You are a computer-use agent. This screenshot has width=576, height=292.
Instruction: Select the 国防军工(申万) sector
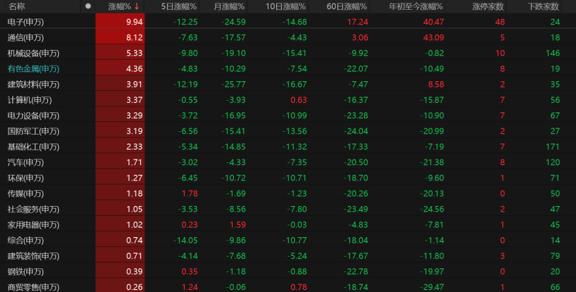tap(33, 131)
